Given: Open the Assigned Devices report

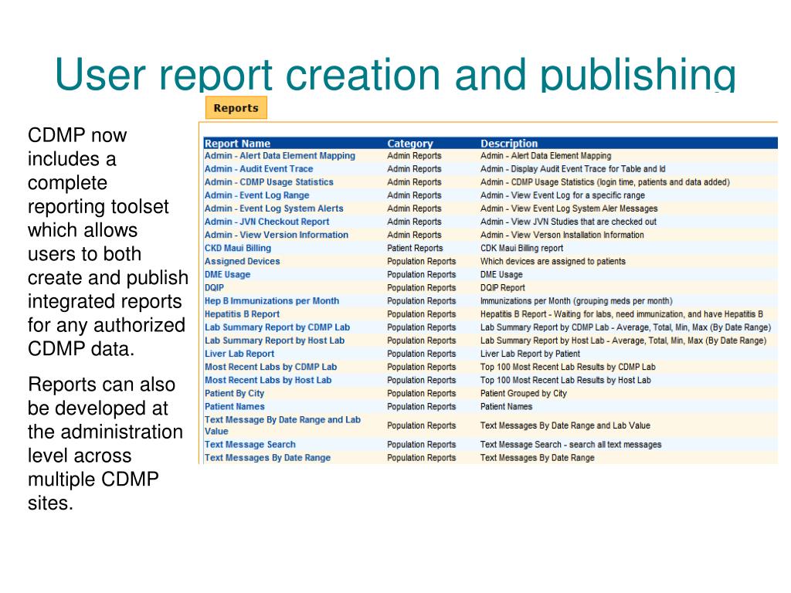Looking at the screenshot, I should 242,261.
